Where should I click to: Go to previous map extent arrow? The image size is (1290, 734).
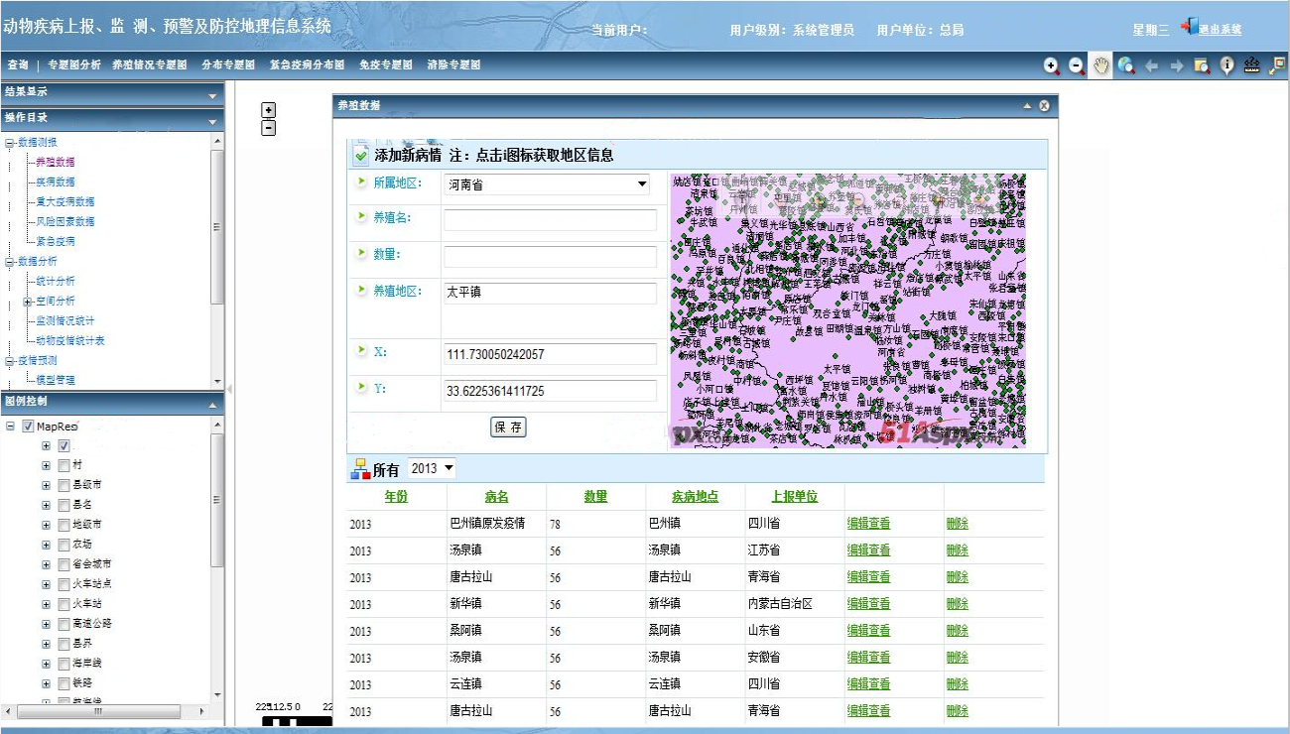(x=1151, y=65)
